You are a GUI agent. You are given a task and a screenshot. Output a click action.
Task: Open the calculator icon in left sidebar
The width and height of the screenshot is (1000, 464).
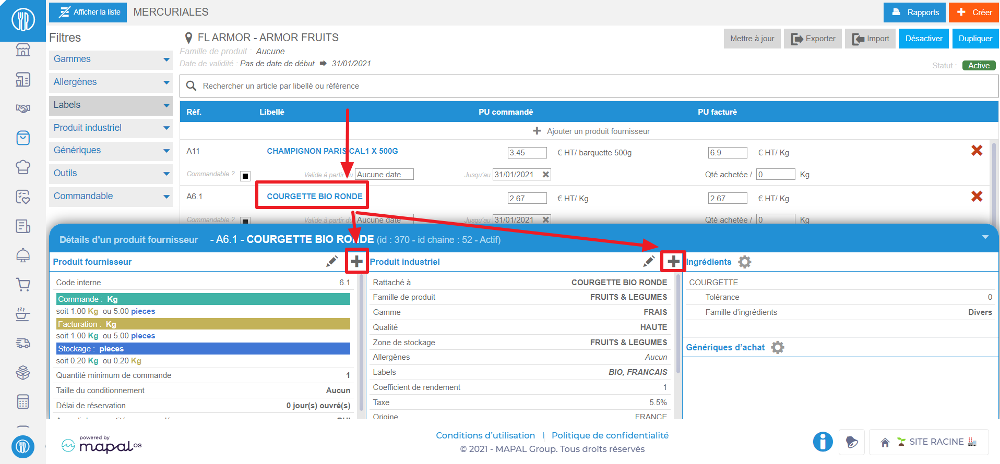click(23, 402)
